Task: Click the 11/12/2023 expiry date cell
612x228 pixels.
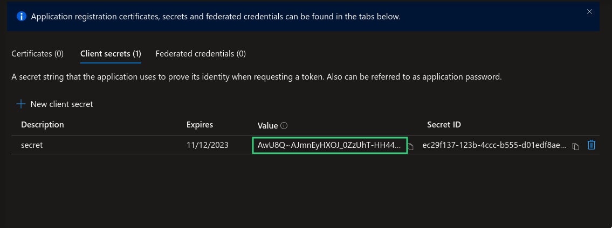Action: click(207, 145)
